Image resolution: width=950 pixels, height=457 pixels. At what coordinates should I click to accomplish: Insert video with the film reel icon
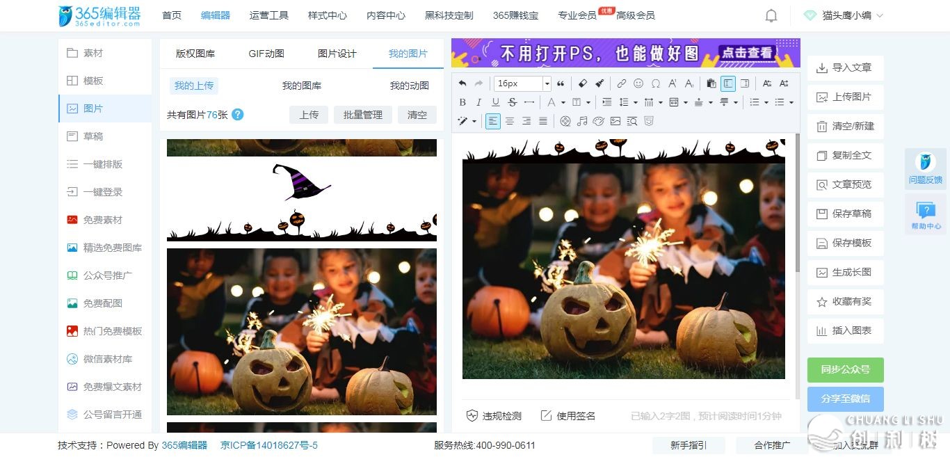565,121
